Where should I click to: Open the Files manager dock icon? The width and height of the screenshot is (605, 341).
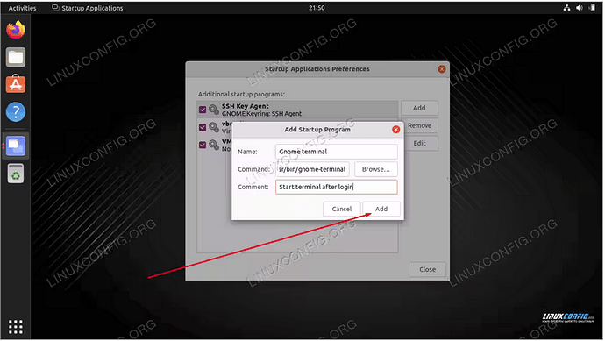point(16,57)
